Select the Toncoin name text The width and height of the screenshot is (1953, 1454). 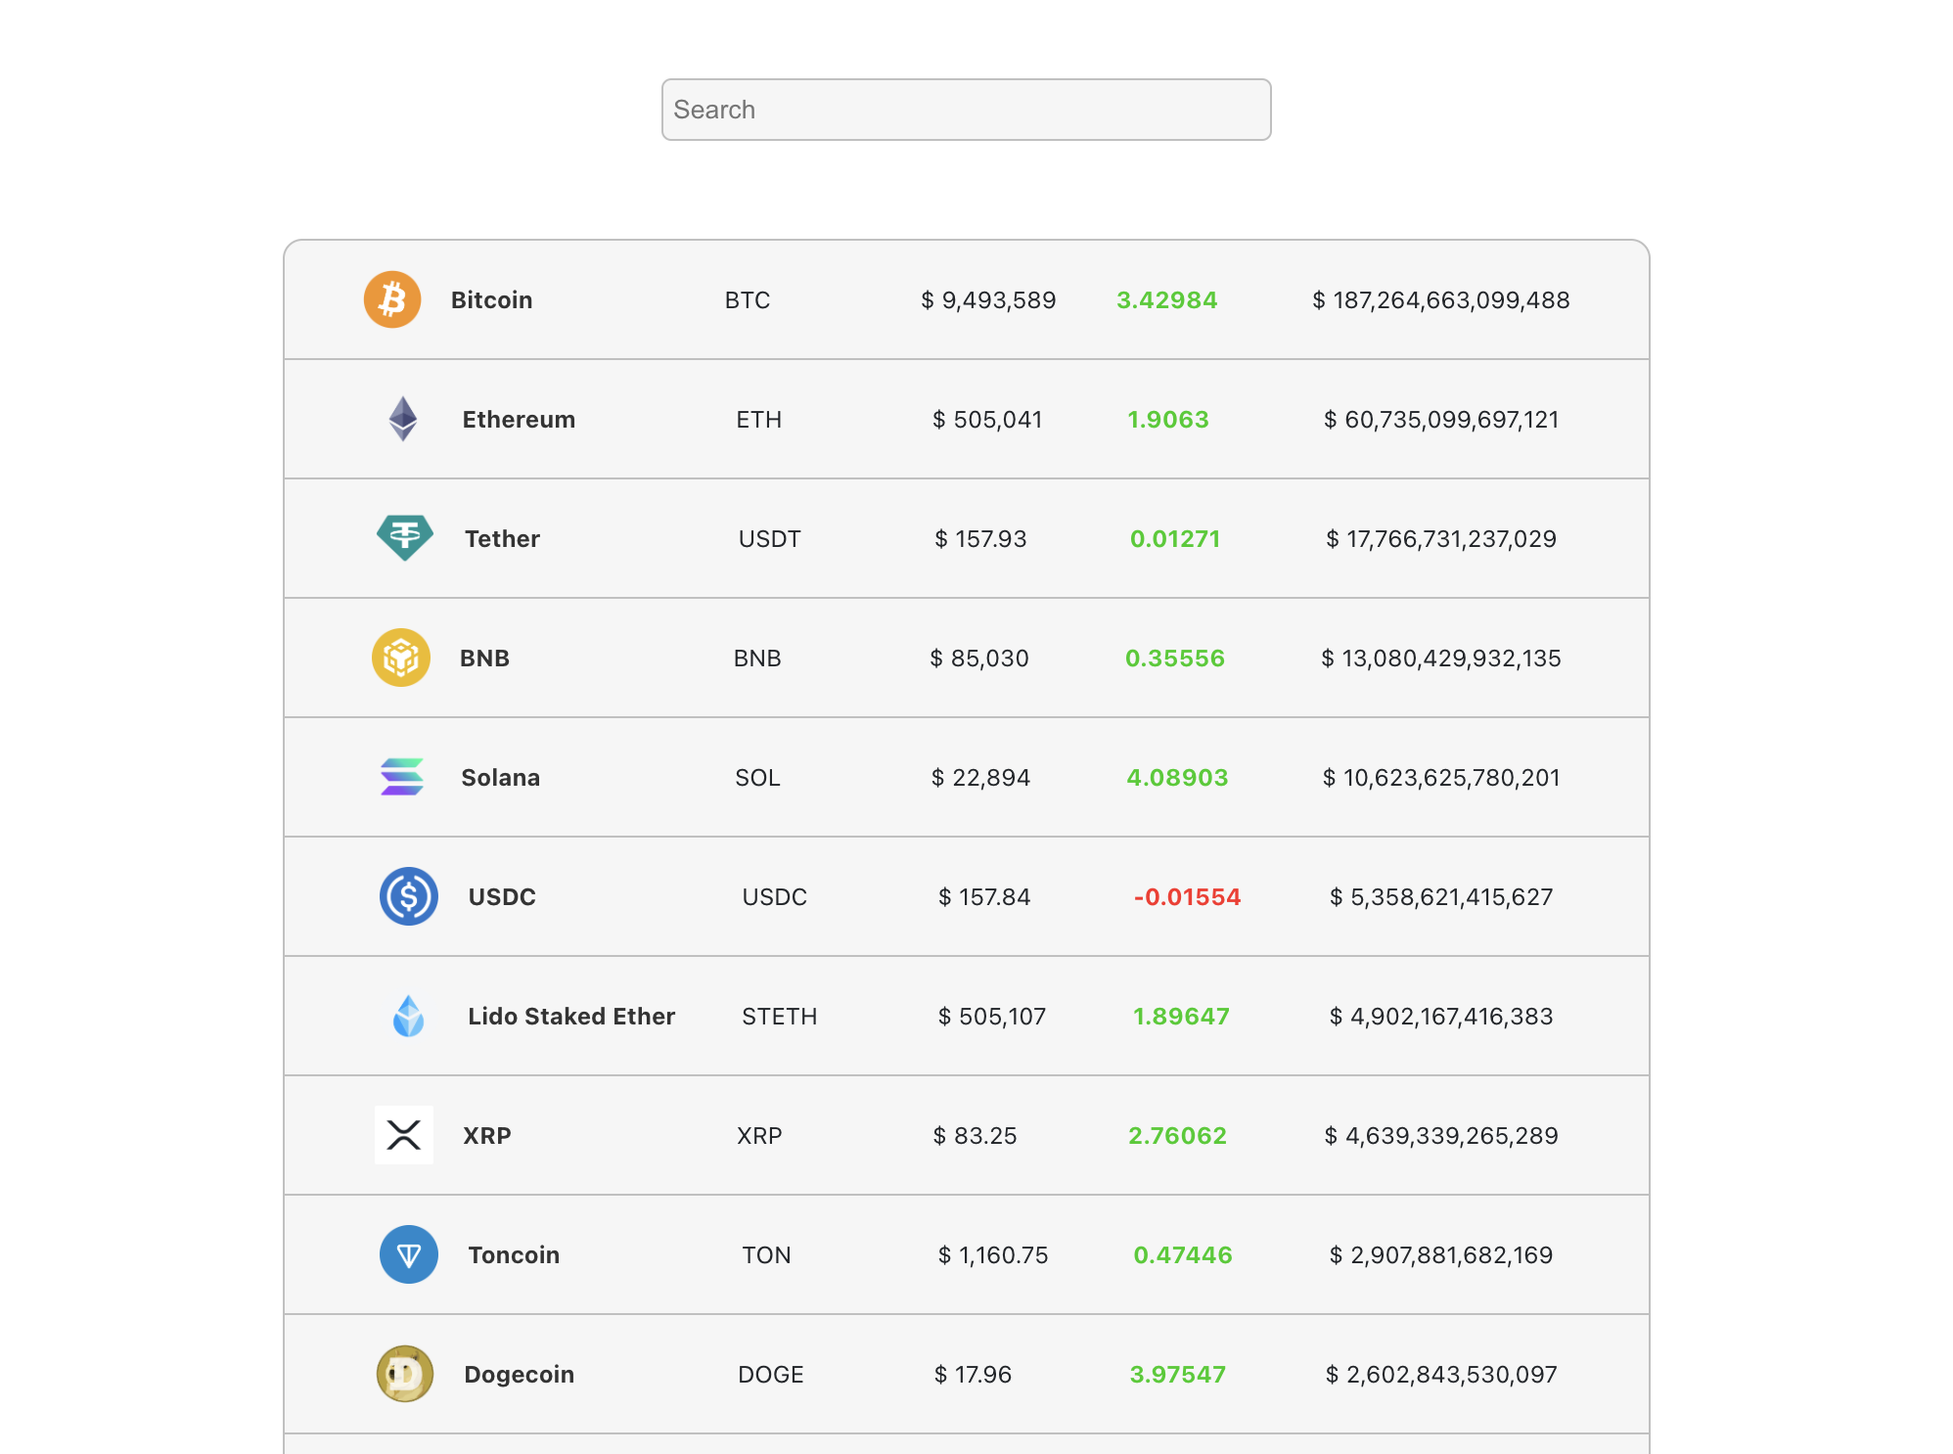(514, 1255)
